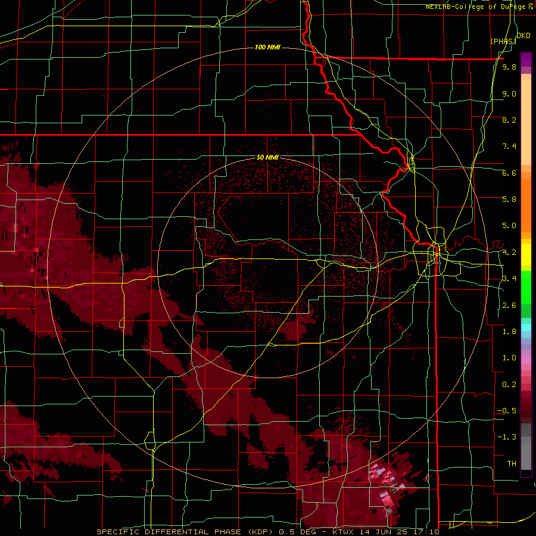Click the 7.4 scale value

[509, 147]
